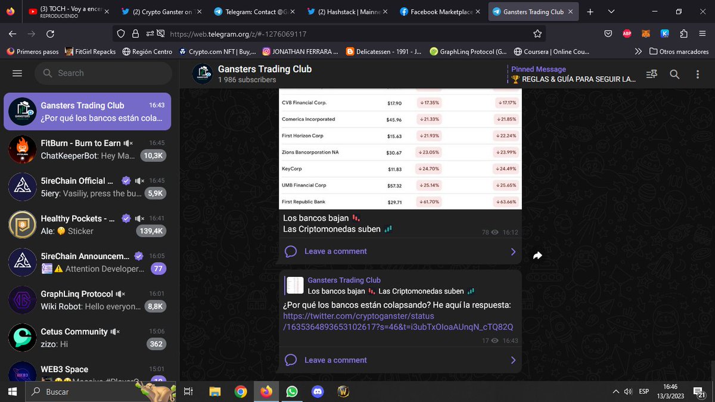Open the Crypto.com NFT bookmark
Image resolution: width=715 pixels, height=402 pixels.
[218, 52]
